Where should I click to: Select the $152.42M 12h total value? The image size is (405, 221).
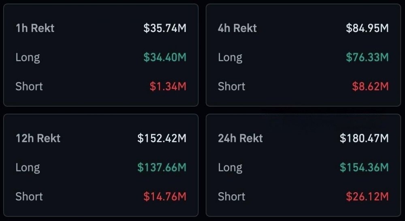click(162, 138)
